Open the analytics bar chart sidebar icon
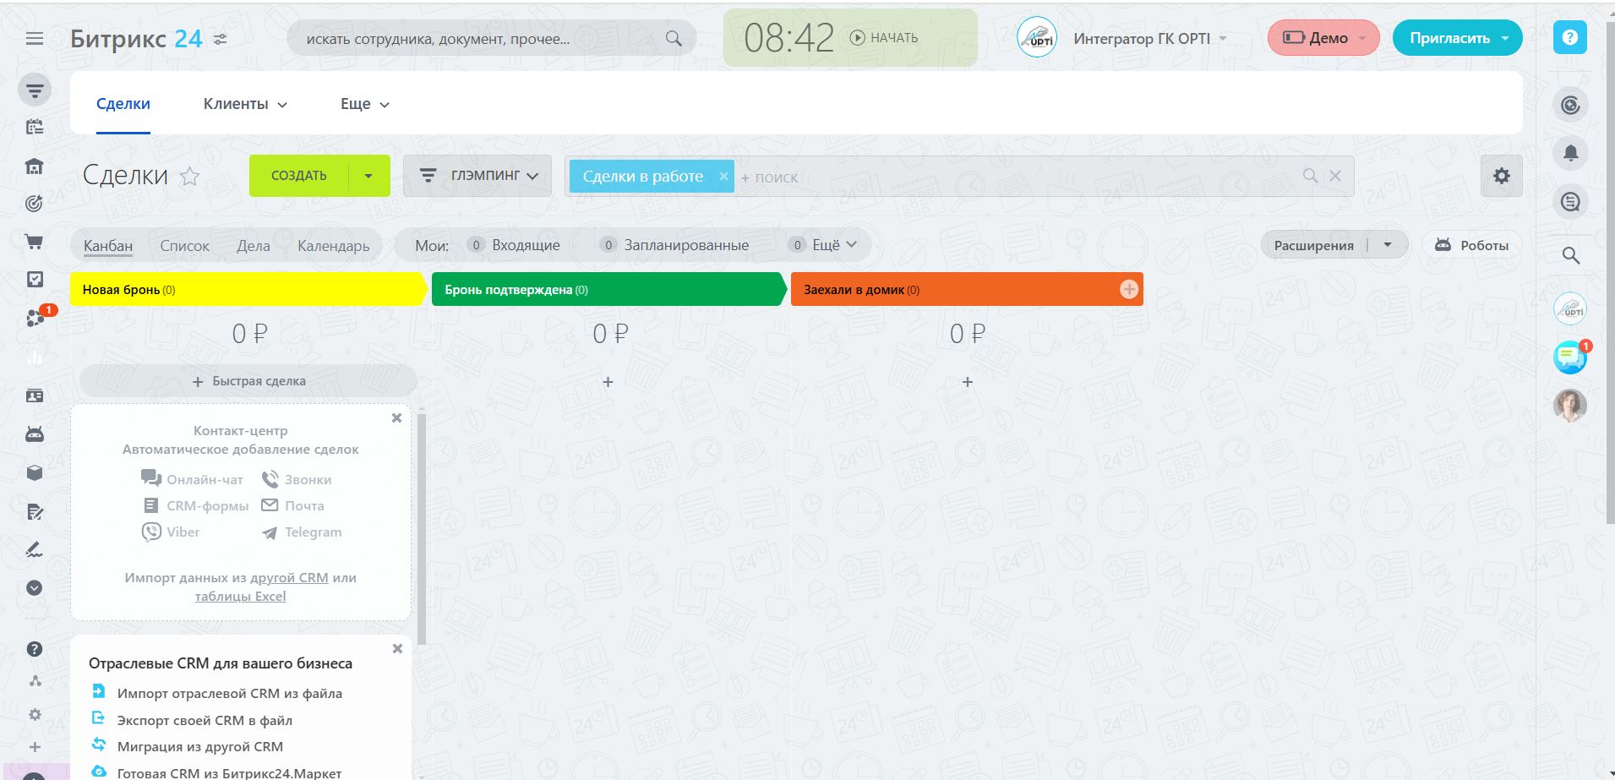This screenshot has height=780, width=1615. (x=35, y=357)
